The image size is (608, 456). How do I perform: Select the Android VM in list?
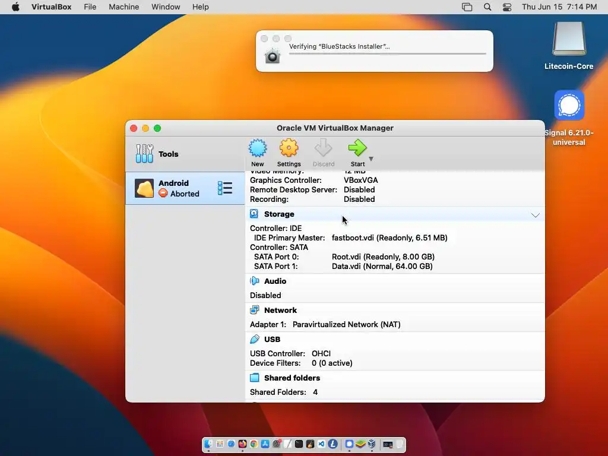pyautogui.click(x=185, y=188)
